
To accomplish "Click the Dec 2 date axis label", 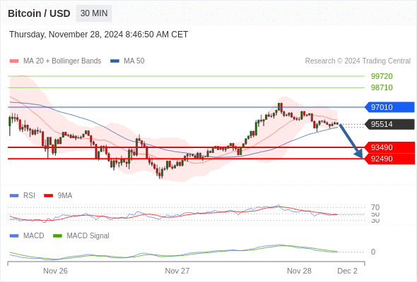I will click(x=347, y=271).
